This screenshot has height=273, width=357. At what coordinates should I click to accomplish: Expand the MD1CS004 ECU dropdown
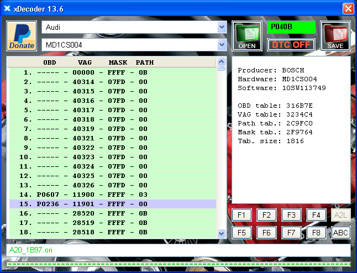tap(222, 45)
